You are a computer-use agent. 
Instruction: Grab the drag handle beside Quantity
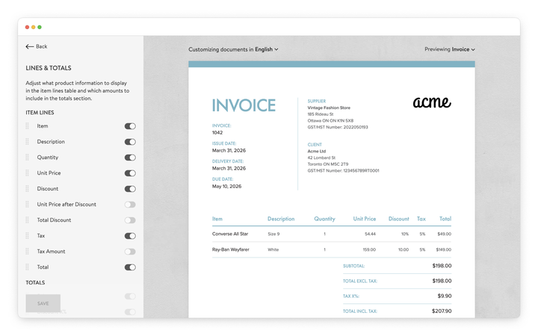tap(28, 158)
